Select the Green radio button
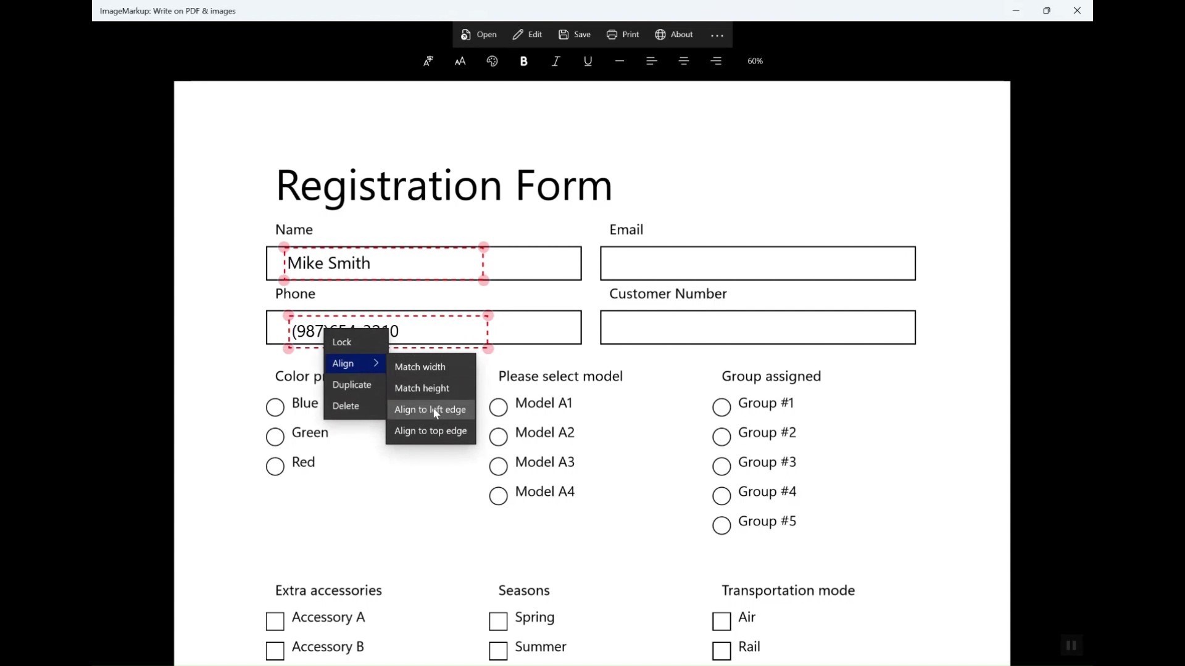The width and height of the screenshot is (1185, 666). coord(275,437)
